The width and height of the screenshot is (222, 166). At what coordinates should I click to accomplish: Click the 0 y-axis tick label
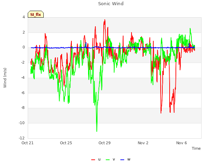(24, 47)
